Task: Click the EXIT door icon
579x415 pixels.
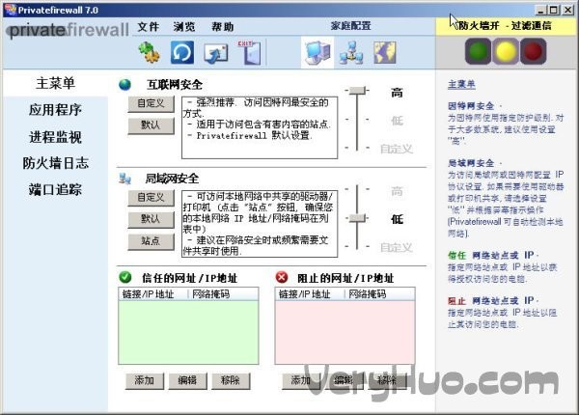Action: coord(250,52)
